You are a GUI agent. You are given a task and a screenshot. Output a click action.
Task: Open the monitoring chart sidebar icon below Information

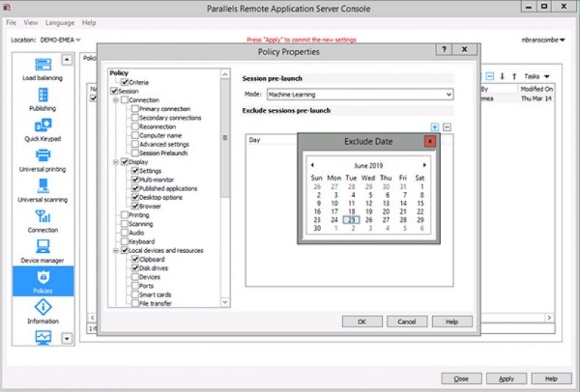coord(43,338)
